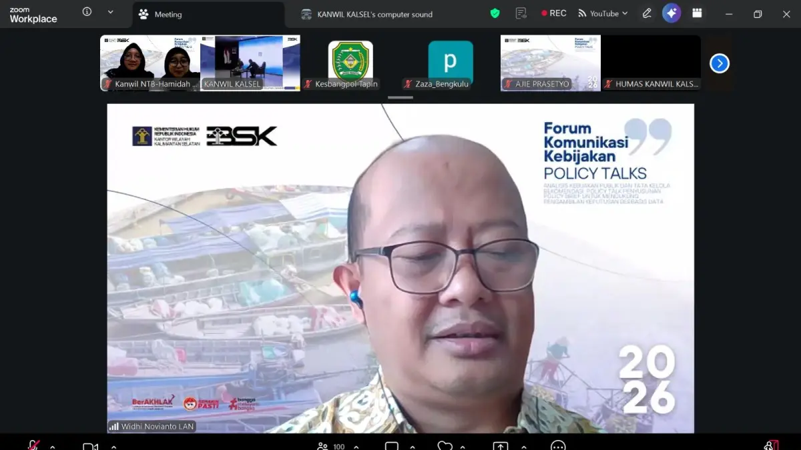The width and height of the screenshot is (801, 450).
Task: Minimize the Zoom window
Action: (x=729, y=14)
